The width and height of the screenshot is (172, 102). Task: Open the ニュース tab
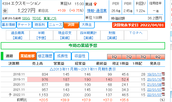tap(55, 25)
